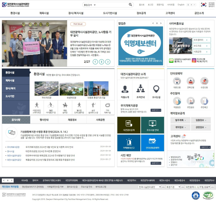Viewport: 216px width, 202px height.
Task: Select the 도시기반 side tab
Action: coord(16,96)
